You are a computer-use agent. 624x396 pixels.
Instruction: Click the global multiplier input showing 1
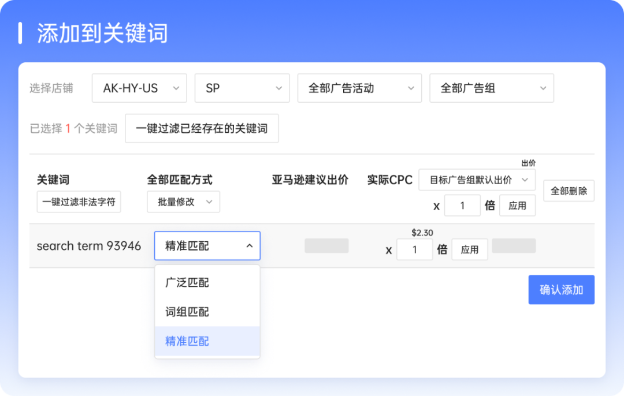pyautogui.click(x=462, y=205)
